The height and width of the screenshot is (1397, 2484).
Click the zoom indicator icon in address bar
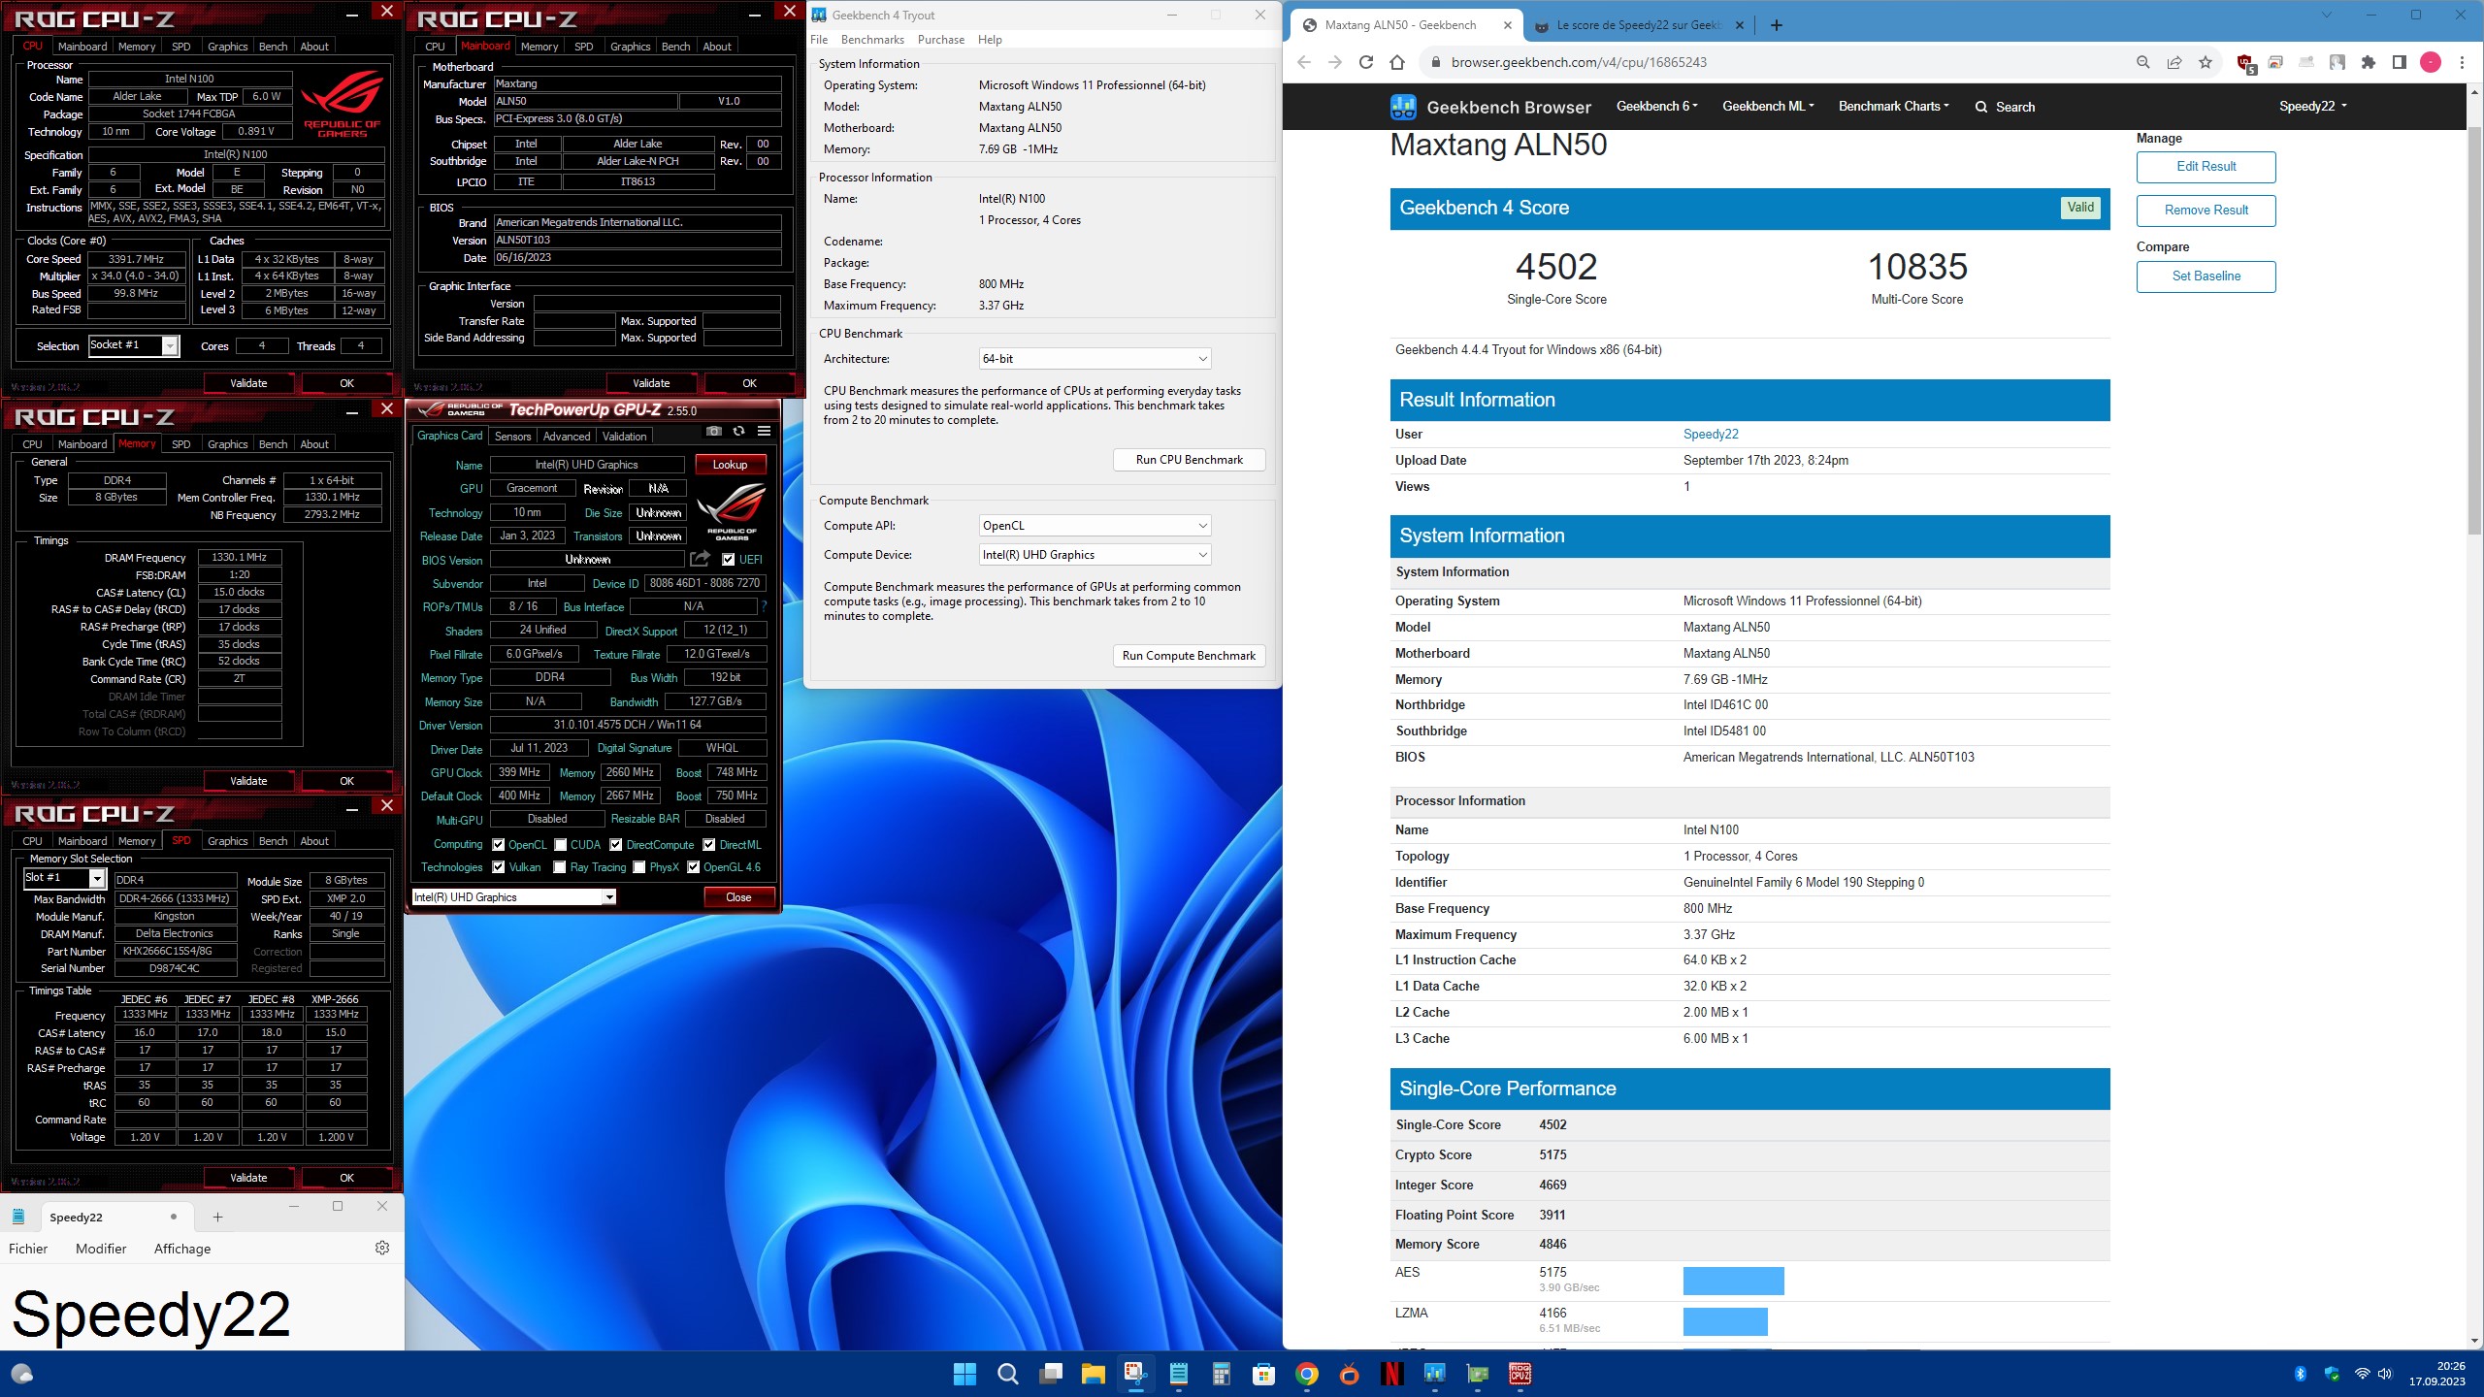tap(2143, 62)
